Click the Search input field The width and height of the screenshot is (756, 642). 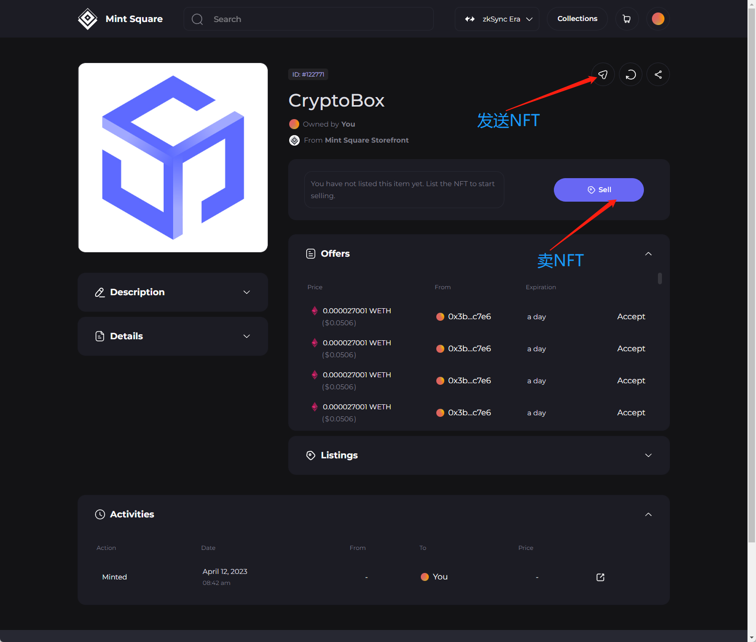[309, 19]
